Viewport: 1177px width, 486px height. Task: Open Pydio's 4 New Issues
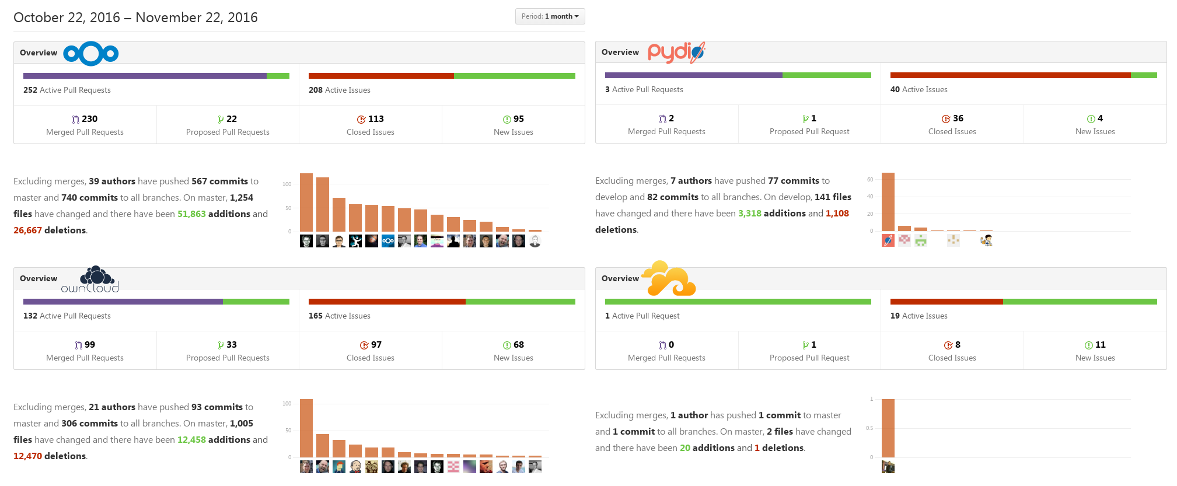pyautogui.click(x=1095, y=124)
